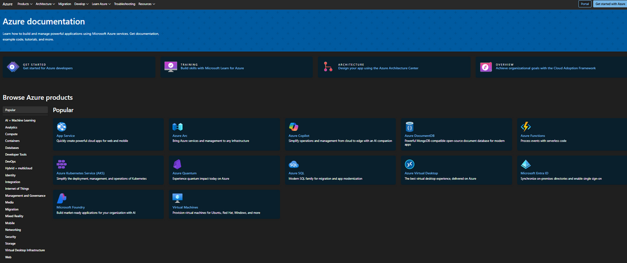This screenshot has height=263, width=627.
Task: Select Virtual Desktop Infrastructure category
Action: (x=25, y=250)
